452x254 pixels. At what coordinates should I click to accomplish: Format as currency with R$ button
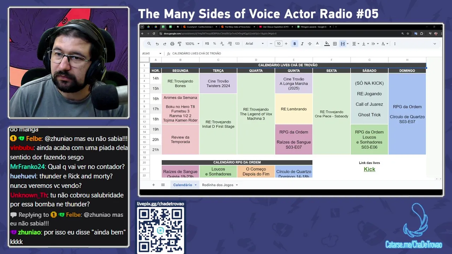coord(207,44)
